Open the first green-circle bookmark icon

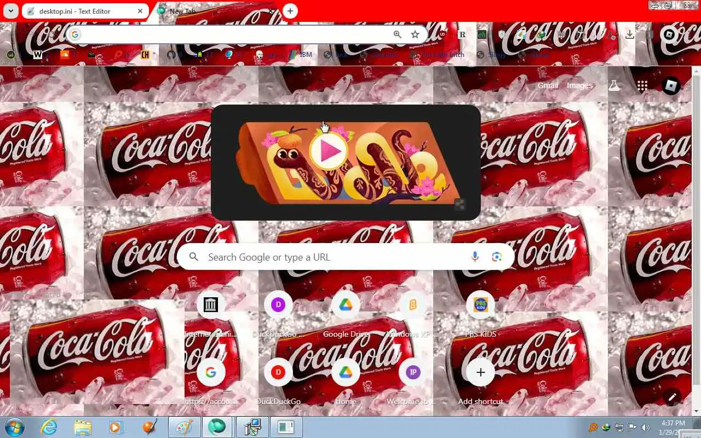[x=10, y=55]
